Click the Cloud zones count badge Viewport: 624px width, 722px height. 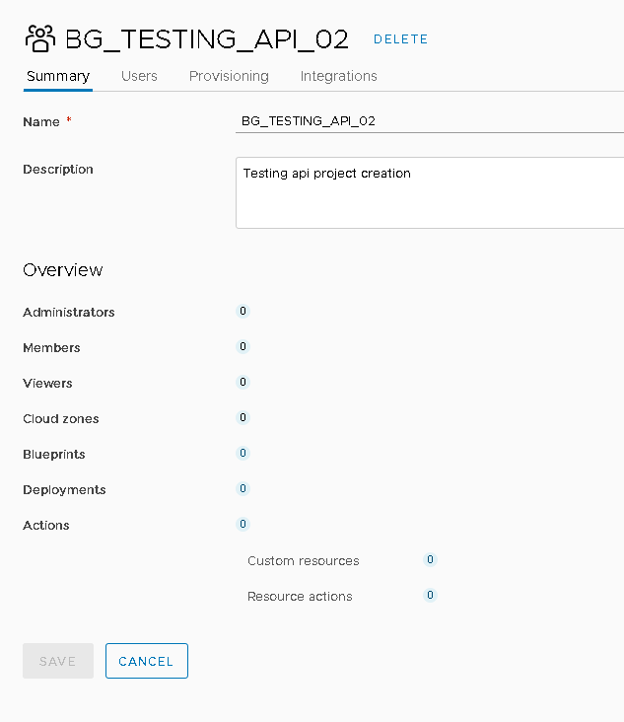[243, 417]
